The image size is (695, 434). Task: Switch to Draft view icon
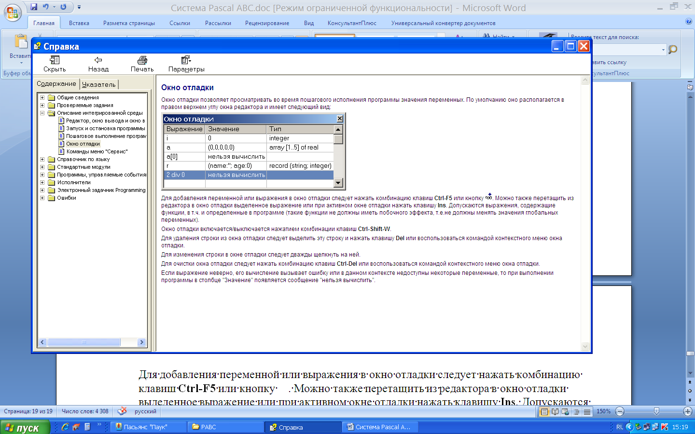coord(586,411)
